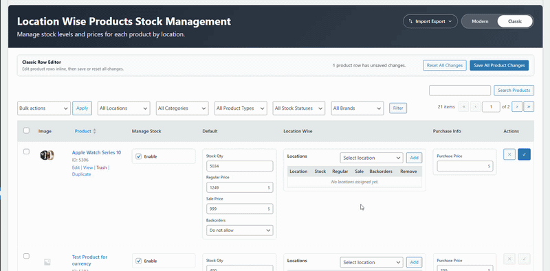The image size is (550, 271).
Task: Open Import Export dropdown
Action: 430,21
